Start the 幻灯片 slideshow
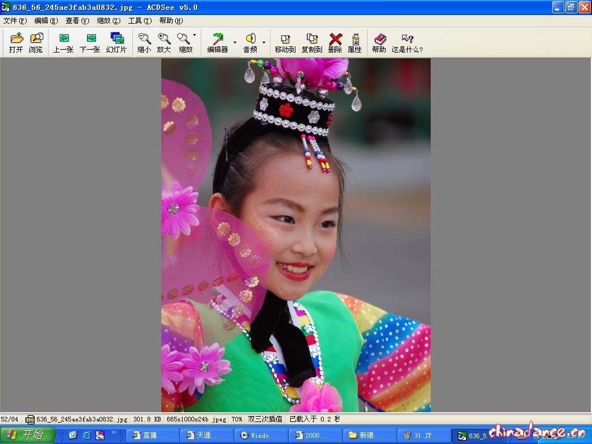 click(116, 43)
